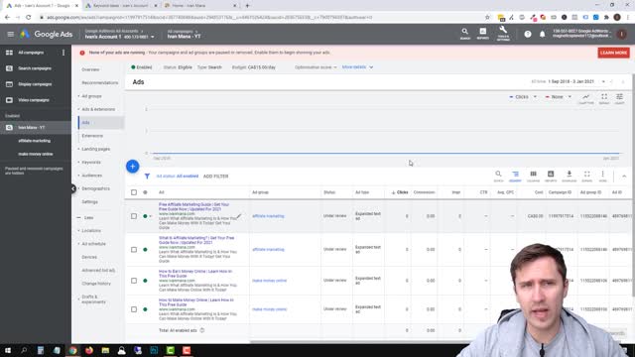This screenshot has height=357, width=635.
Task: Tick the select-all checkbox in table header
Action: pyautogui.click(x=134, y=192)
